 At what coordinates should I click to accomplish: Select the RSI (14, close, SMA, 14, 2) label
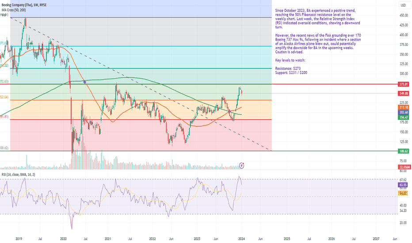(x=19, y=175)
